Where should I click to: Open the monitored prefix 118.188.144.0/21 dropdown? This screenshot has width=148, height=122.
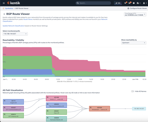pos(15,34)
